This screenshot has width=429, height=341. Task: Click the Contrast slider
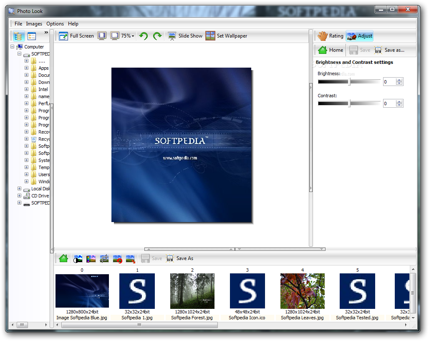[349, 103]
